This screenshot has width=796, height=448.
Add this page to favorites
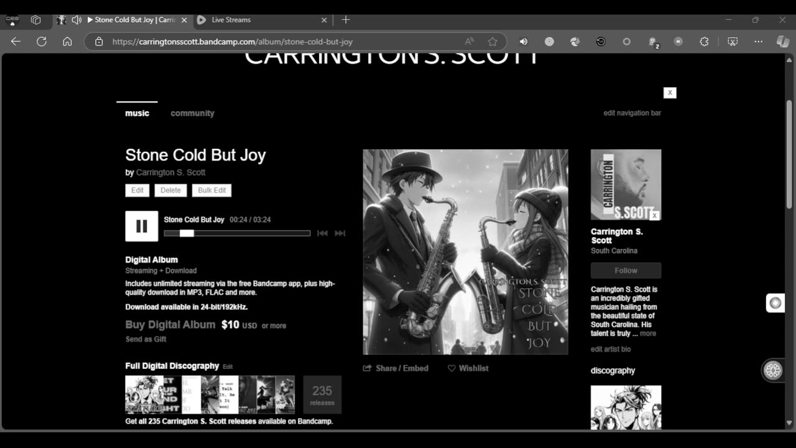click(493, 42)
